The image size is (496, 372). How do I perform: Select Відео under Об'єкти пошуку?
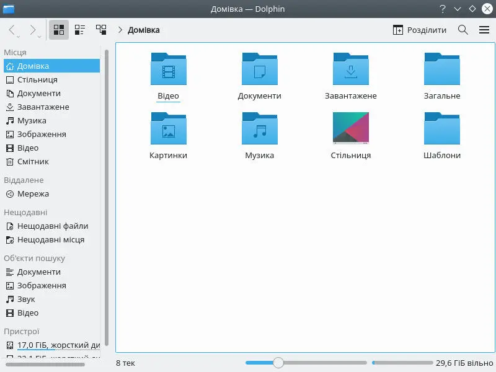[52, 312]
